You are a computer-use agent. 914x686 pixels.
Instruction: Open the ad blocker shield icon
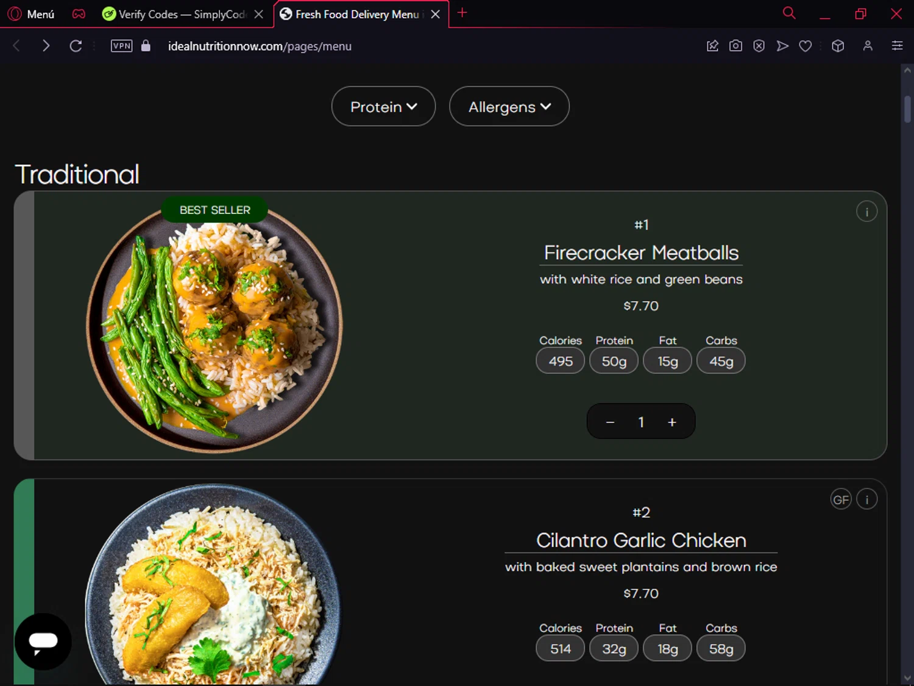tap(759, 46)
